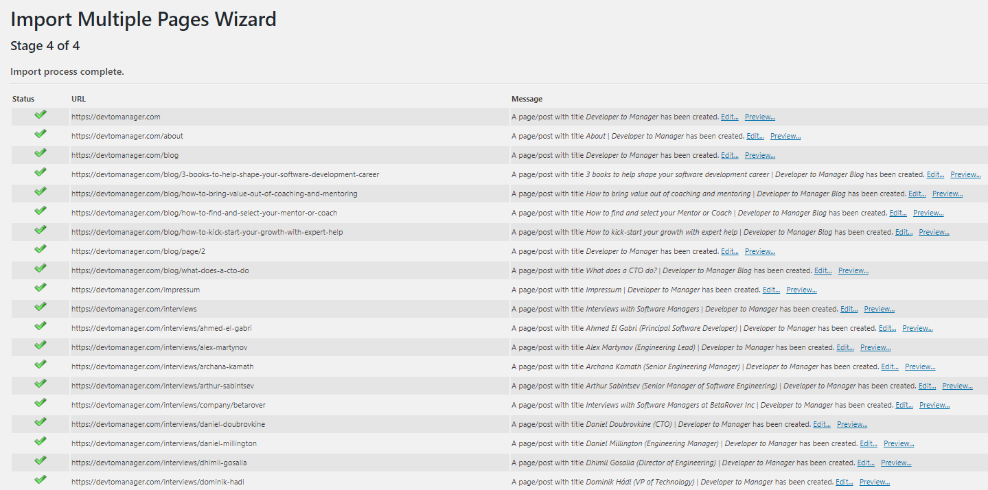Viewport: 988px width, 490px height.
Task: Click the URL column header
Action: (78, 98)
